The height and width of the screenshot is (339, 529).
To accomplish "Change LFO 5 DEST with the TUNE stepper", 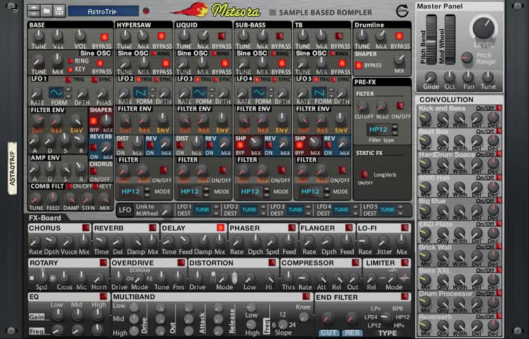I will click(401, 210).
